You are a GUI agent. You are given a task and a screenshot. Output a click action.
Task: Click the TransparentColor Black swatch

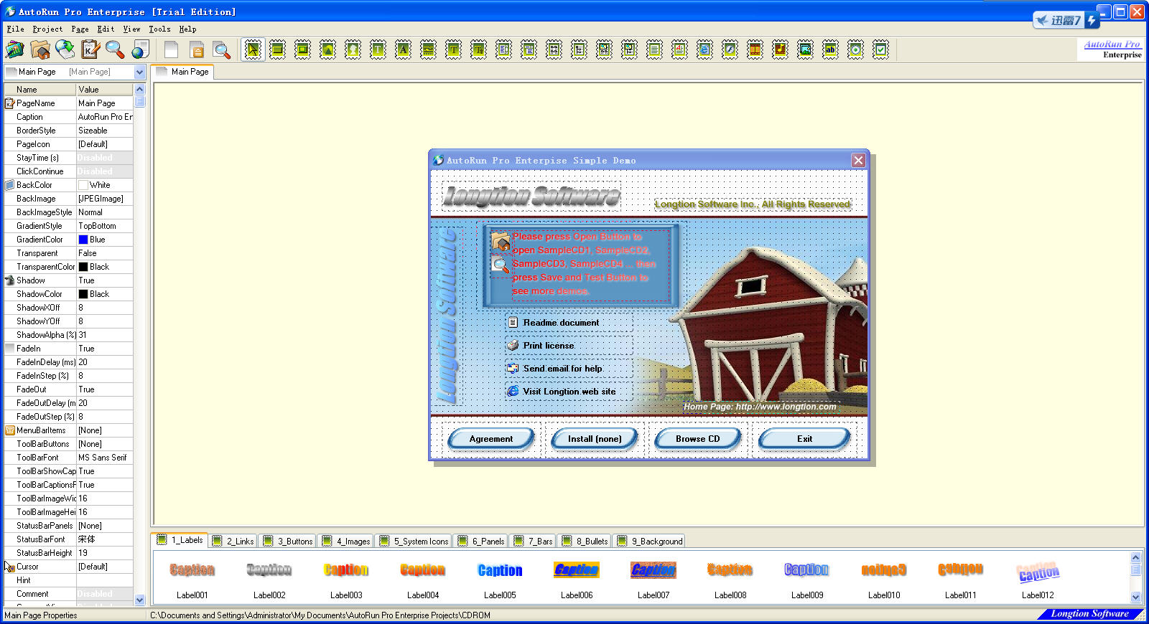point(83,267)
